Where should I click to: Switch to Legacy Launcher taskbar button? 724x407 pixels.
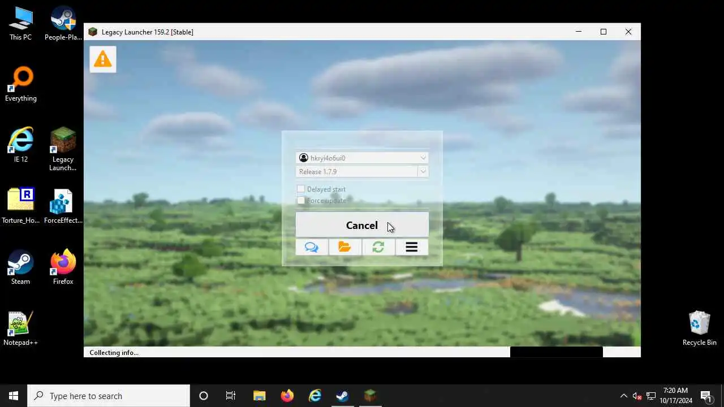(x=370, y=396)
